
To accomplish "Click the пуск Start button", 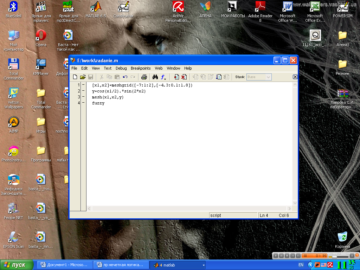I will (17, 265).
